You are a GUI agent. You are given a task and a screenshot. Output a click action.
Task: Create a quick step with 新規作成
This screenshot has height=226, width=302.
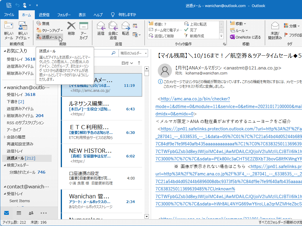tap(194, 36)
